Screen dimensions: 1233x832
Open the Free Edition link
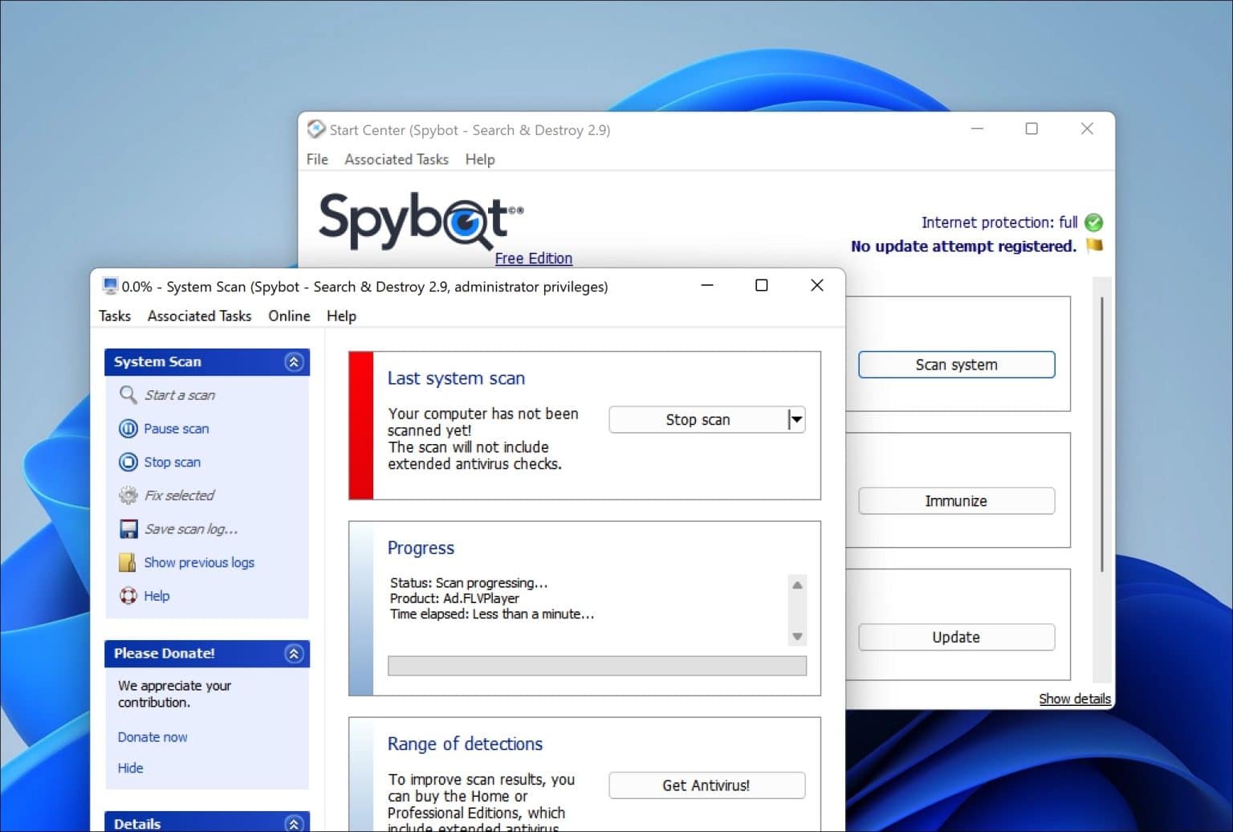coord(533,258)
